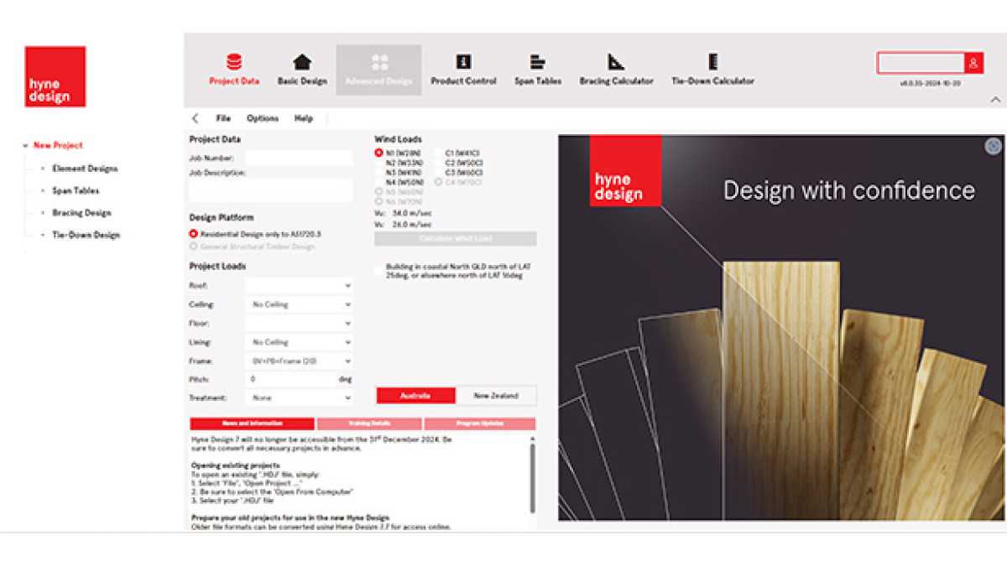Click the Hyne Design logo in sidebar
Screen dimensions: 1007x566
(55, 76)
